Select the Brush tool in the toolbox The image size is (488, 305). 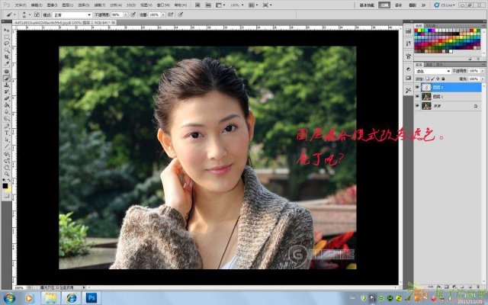(7, 78)
